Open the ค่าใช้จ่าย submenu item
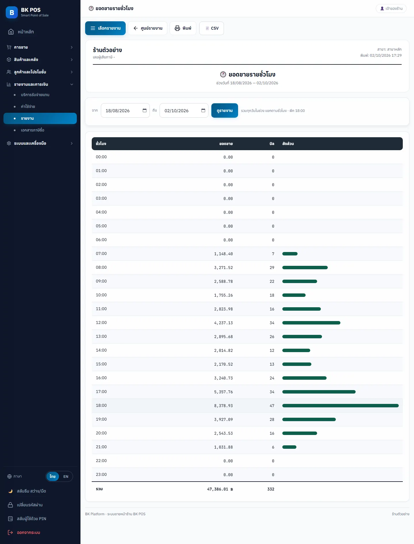 pos(40,106)
